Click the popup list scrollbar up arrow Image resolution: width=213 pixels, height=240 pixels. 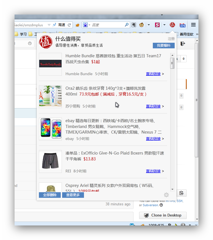point(172,55)
